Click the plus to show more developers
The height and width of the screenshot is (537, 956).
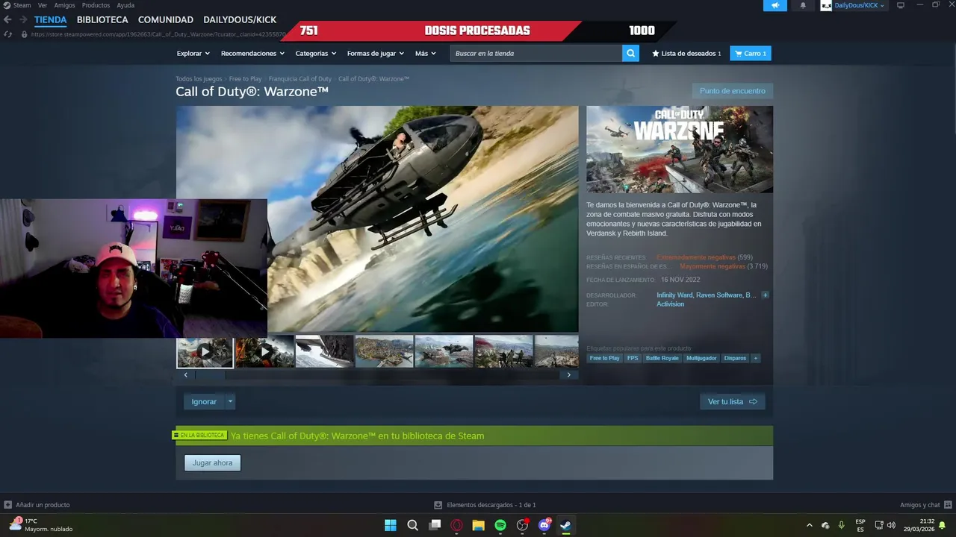pyautogui.click(x=765, y=295)
